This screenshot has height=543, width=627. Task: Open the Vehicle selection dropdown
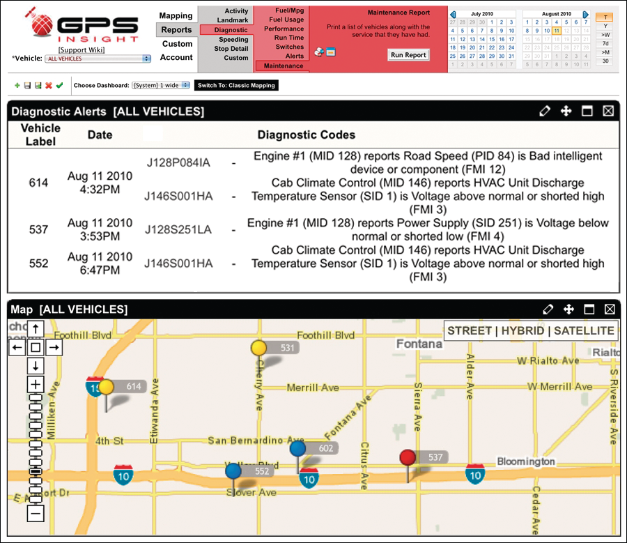click(x=98, y=59)
